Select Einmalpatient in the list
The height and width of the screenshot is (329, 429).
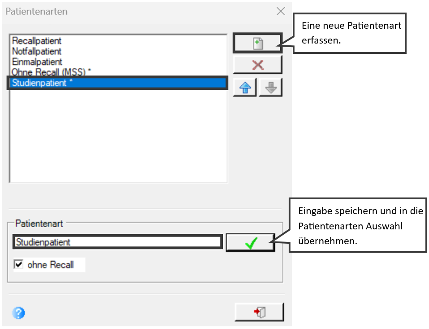(37, 61)
